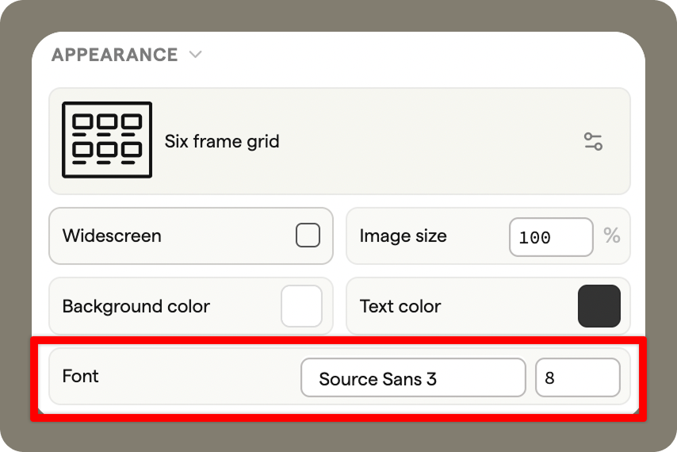This screenshot has width=677, height=452.
Task: Click the Background color label
Action: [x=136, y=306]
